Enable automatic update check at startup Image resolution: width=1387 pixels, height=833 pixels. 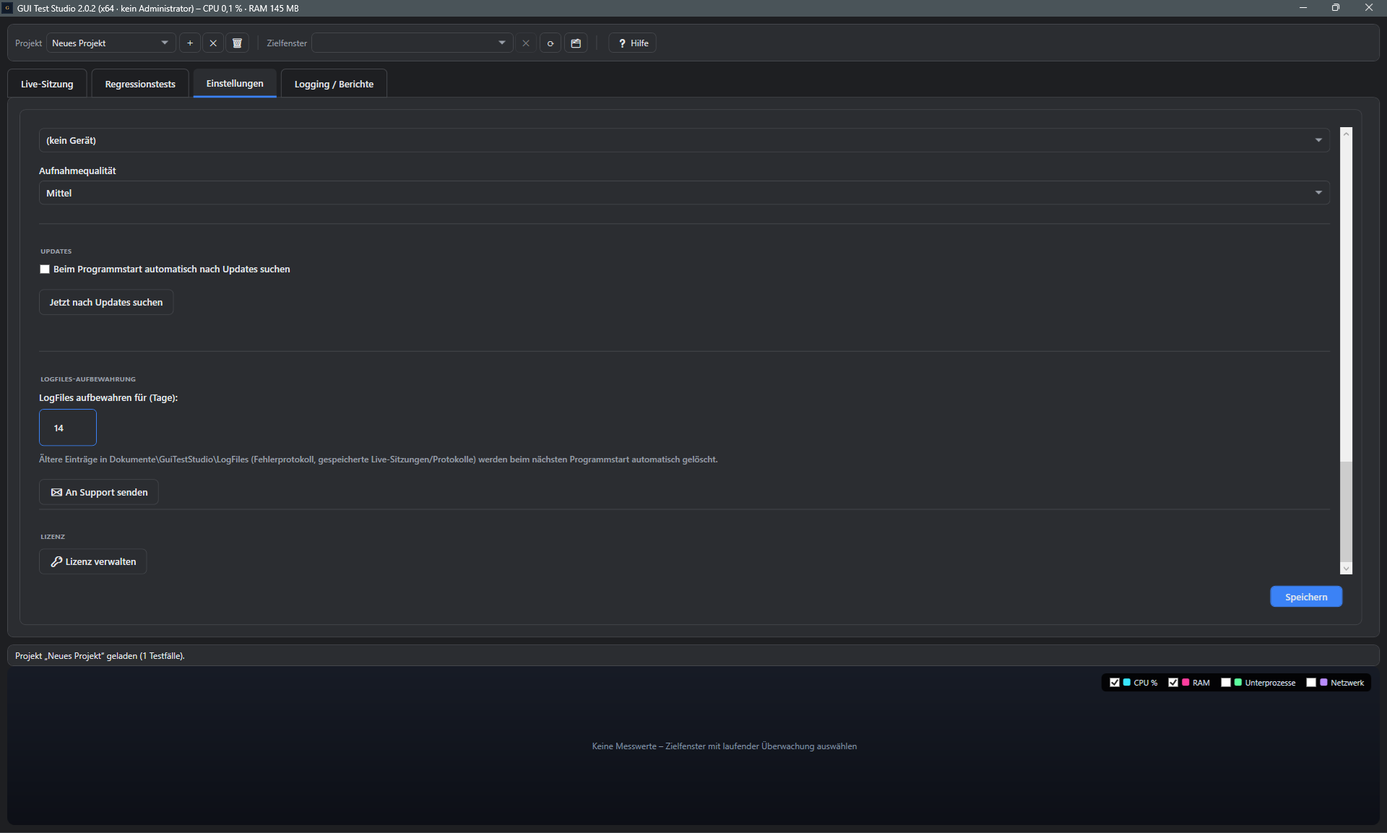coord(45,269)
